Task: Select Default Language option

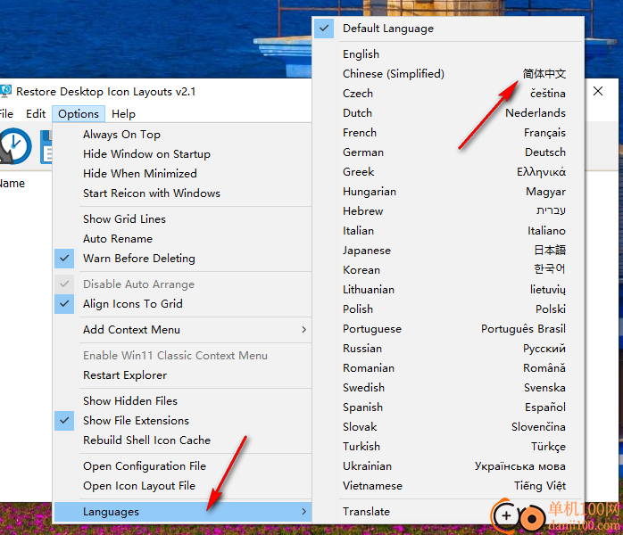Action: [448, 29]
